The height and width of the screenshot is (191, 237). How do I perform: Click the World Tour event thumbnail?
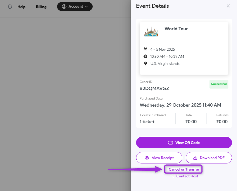click(x=151, y=31)
